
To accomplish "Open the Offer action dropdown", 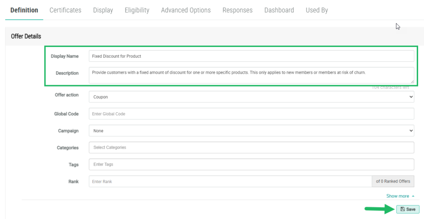I will point(251,97).
